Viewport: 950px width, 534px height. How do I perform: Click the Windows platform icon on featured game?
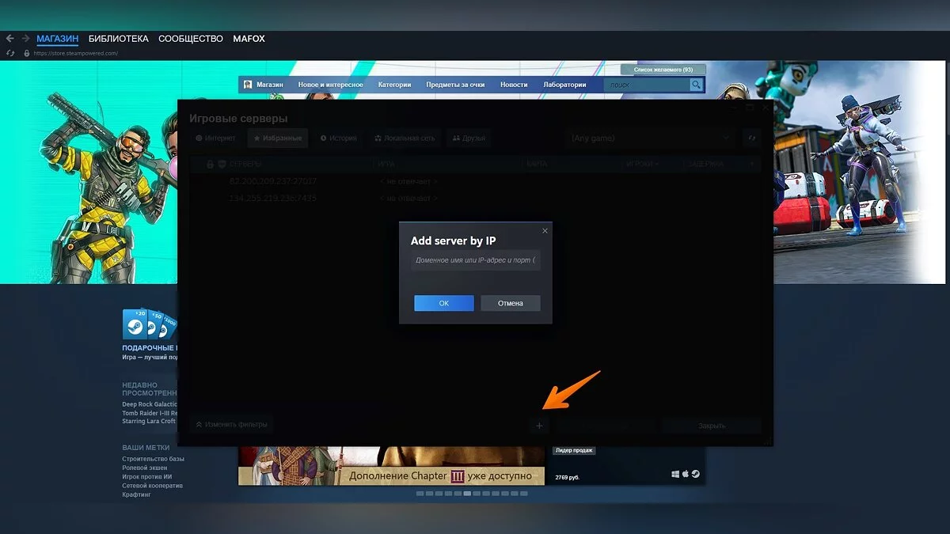(675, 474)
